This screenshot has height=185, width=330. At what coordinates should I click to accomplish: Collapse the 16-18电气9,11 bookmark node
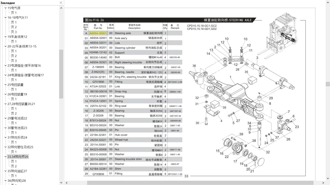click(x=5, y=18)
